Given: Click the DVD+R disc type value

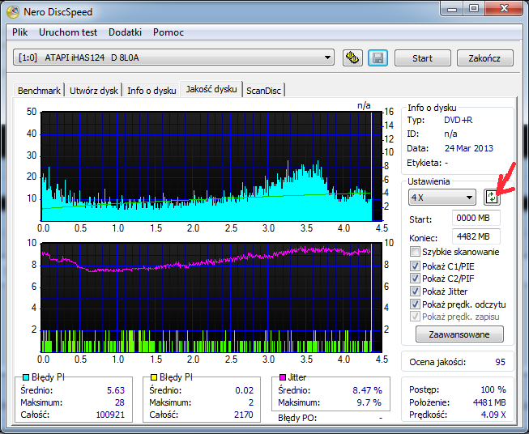Looking at the screenshot, I should click(x=459, y=120).
